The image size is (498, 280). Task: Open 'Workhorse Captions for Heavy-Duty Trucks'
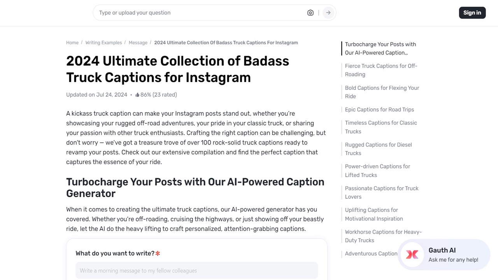click(x=383, y=236)
